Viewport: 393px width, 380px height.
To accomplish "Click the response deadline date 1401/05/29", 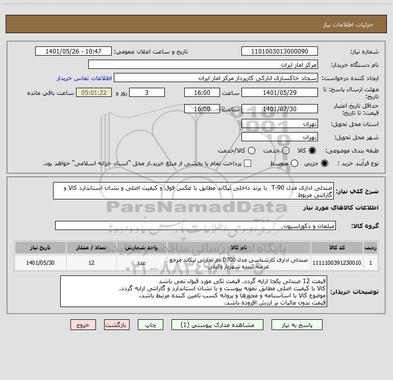I will coord(280,92).
